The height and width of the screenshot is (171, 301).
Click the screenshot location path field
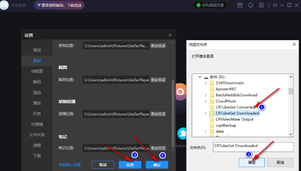point(116,80)
